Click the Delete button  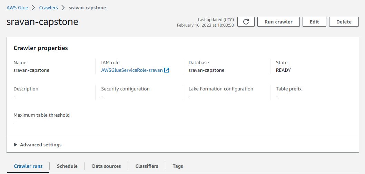point(344,22)
